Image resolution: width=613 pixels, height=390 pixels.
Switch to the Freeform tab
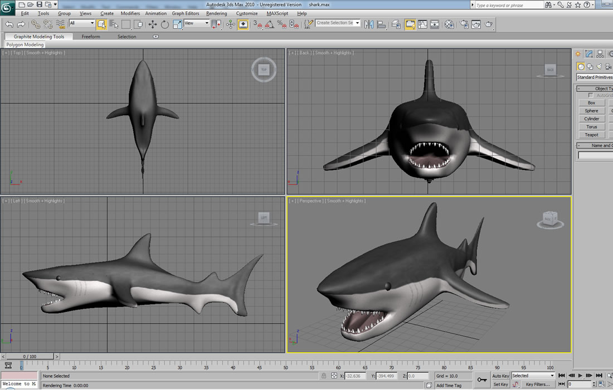point(91,37)
